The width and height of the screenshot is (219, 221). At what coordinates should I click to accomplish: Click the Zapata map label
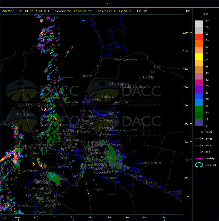coord(58,196)
